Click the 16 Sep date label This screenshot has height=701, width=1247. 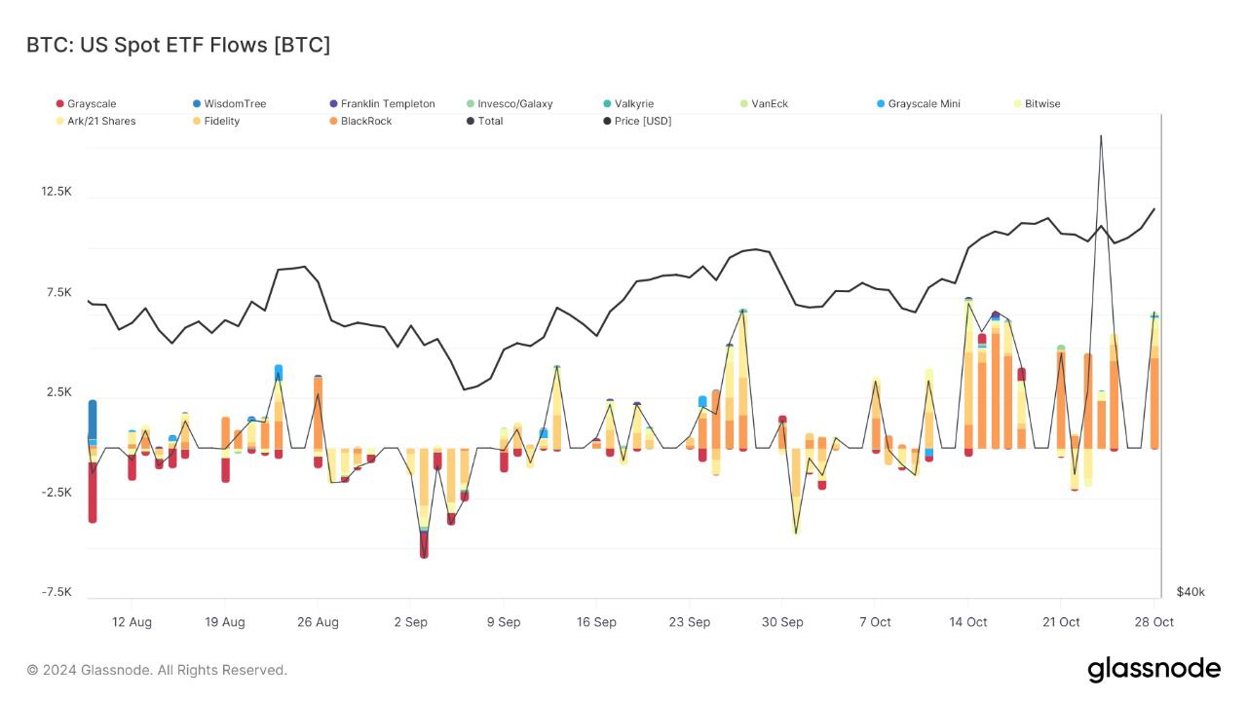(x=596, y=622)
